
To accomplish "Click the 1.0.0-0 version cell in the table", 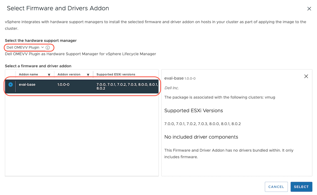I will [63, 85].
